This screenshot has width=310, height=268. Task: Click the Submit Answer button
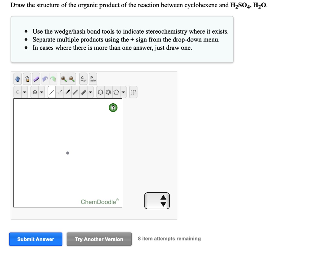(x=35, y=239)
